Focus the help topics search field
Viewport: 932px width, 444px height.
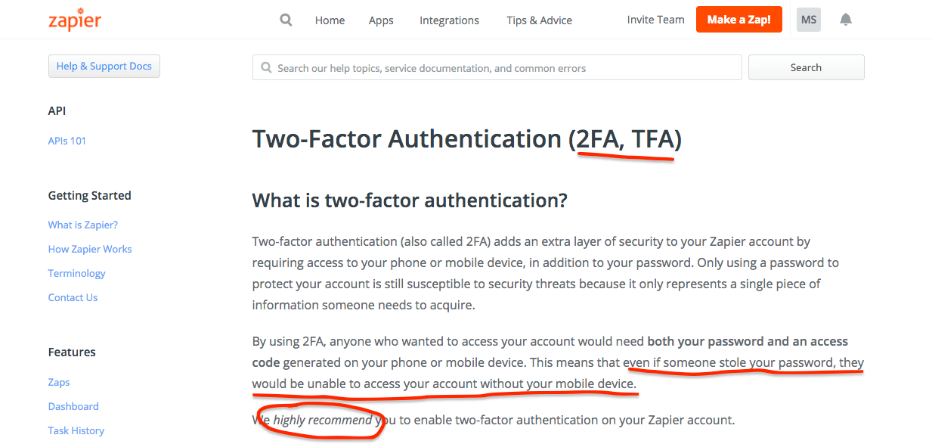[x=497, y=67]
